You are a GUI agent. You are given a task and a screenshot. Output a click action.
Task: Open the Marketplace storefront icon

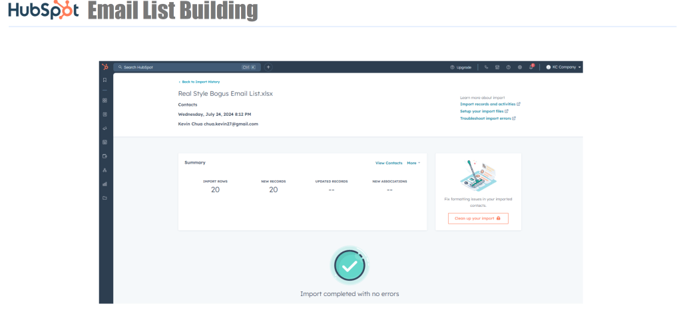point(497,67)
